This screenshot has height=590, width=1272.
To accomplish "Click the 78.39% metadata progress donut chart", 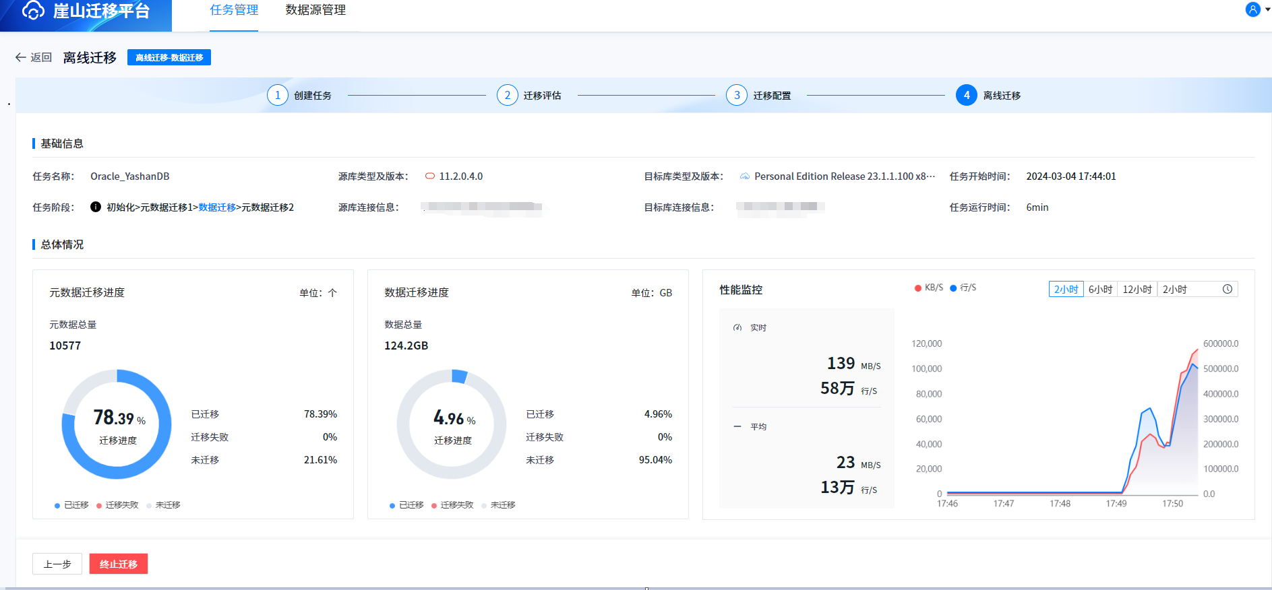I will pos(117,424).
